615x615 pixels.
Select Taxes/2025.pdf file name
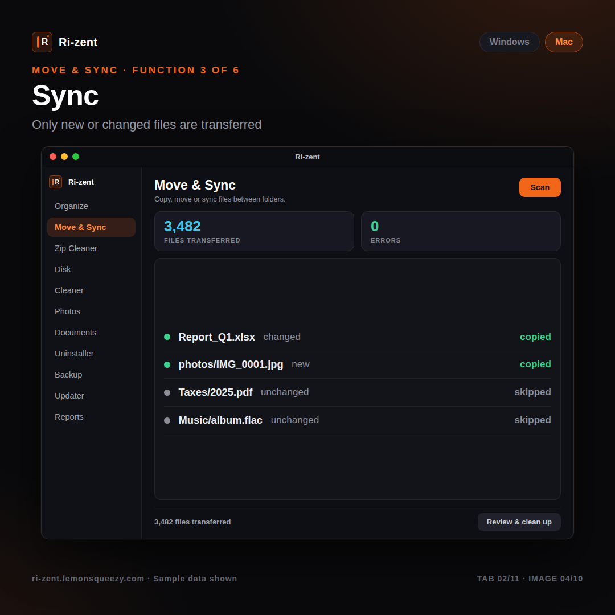tap(215, 392)
